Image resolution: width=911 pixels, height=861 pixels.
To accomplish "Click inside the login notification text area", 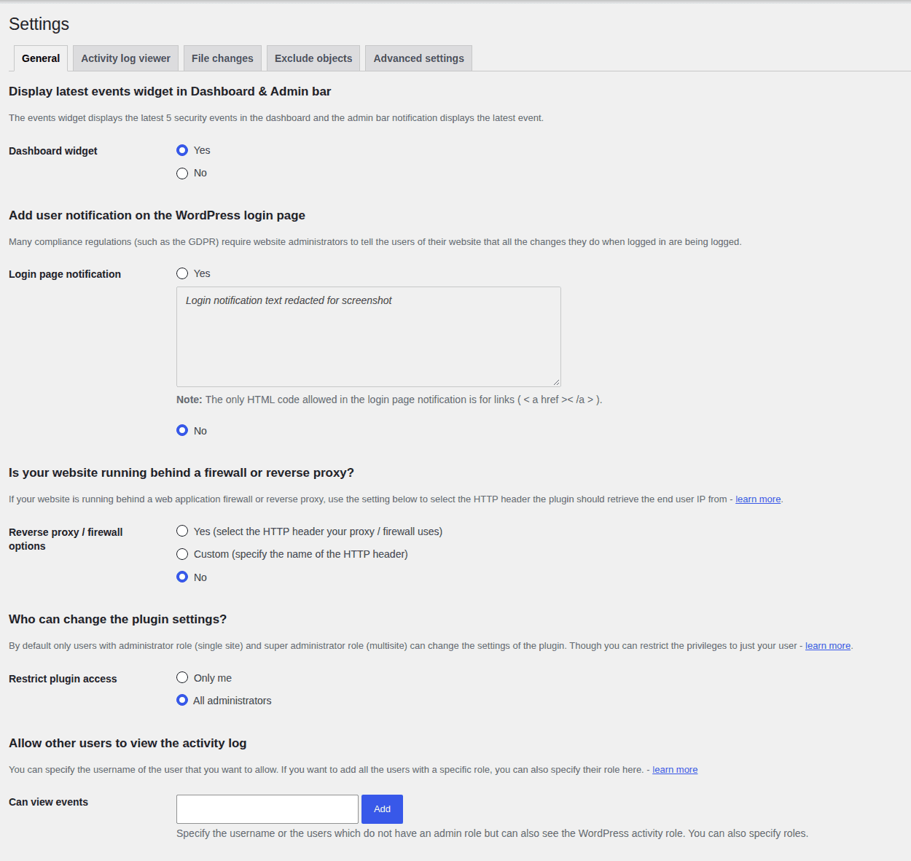I will [x=369, y=337].
